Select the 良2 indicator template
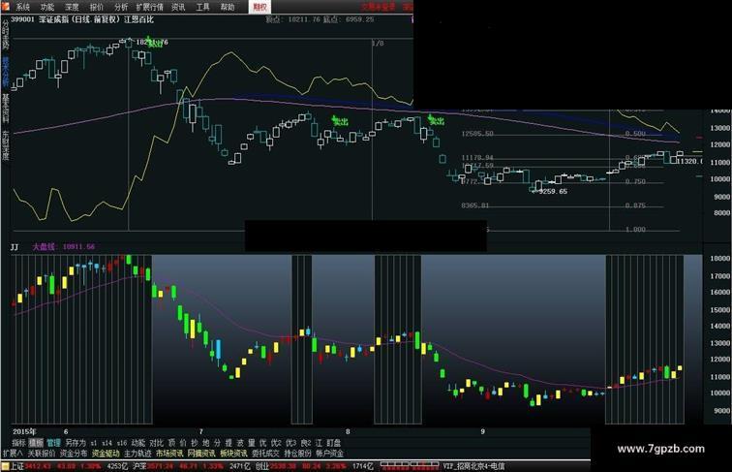 pyautogui.click(x=306, y=443)
